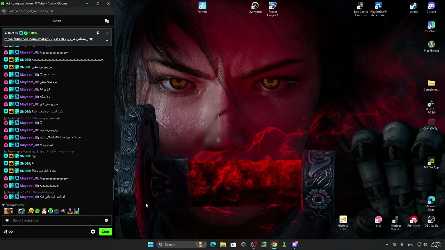Select the Compleme... folder on desktop
The width and height of the screenshot is (445, 250).
click(431, 85)
